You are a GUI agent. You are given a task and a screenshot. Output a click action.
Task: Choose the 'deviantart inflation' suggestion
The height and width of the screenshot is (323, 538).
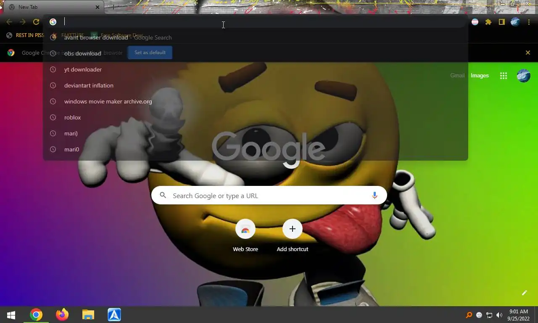coord(256,85)
